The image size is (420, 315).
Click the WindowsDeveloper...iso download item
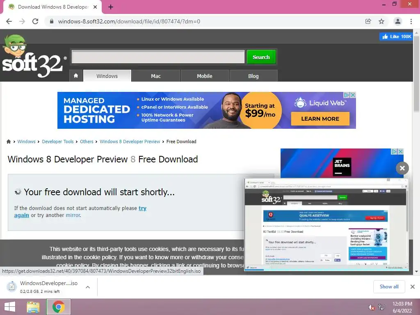(49, 287)
